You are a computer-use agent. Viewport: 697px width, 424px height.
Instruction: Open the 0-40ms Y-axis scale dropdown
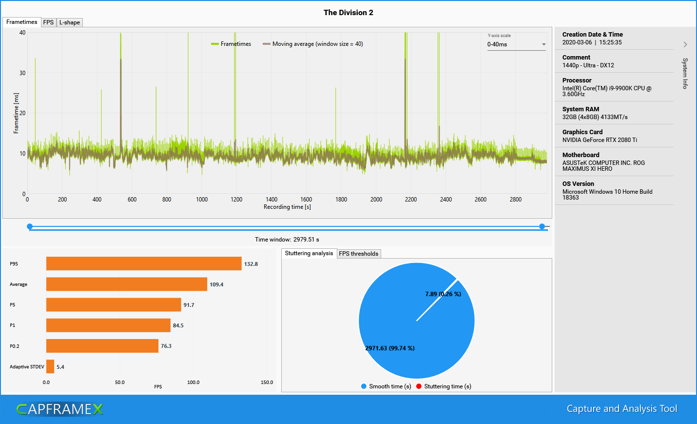[x=517, y=45]
